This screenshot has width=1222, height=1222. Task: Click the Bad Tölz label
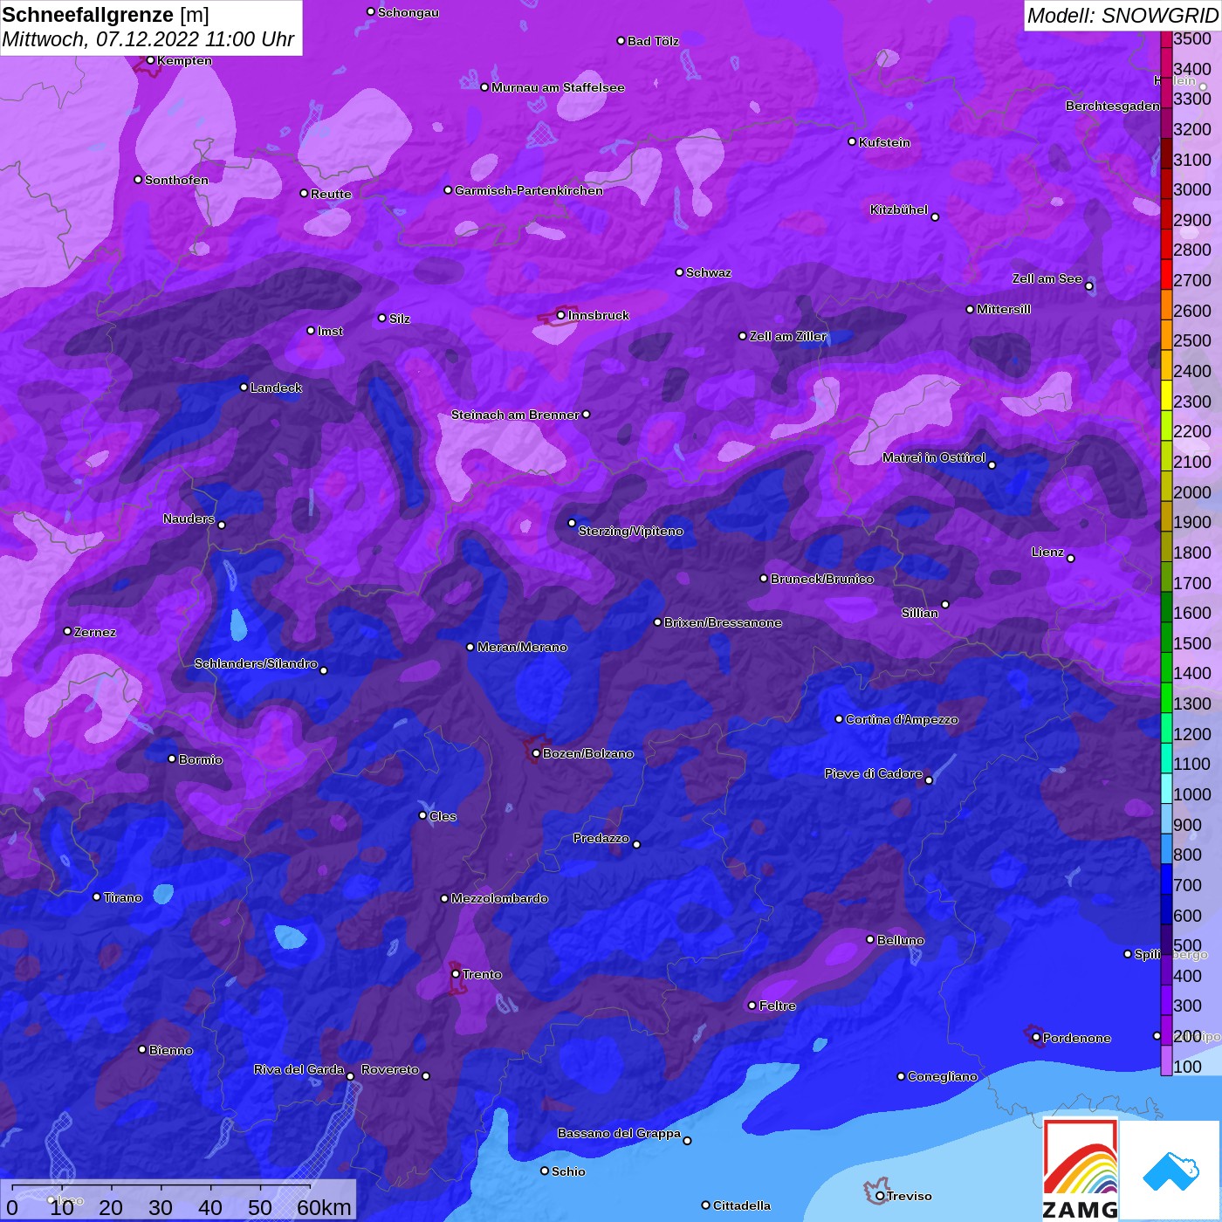tap(653, 41)
